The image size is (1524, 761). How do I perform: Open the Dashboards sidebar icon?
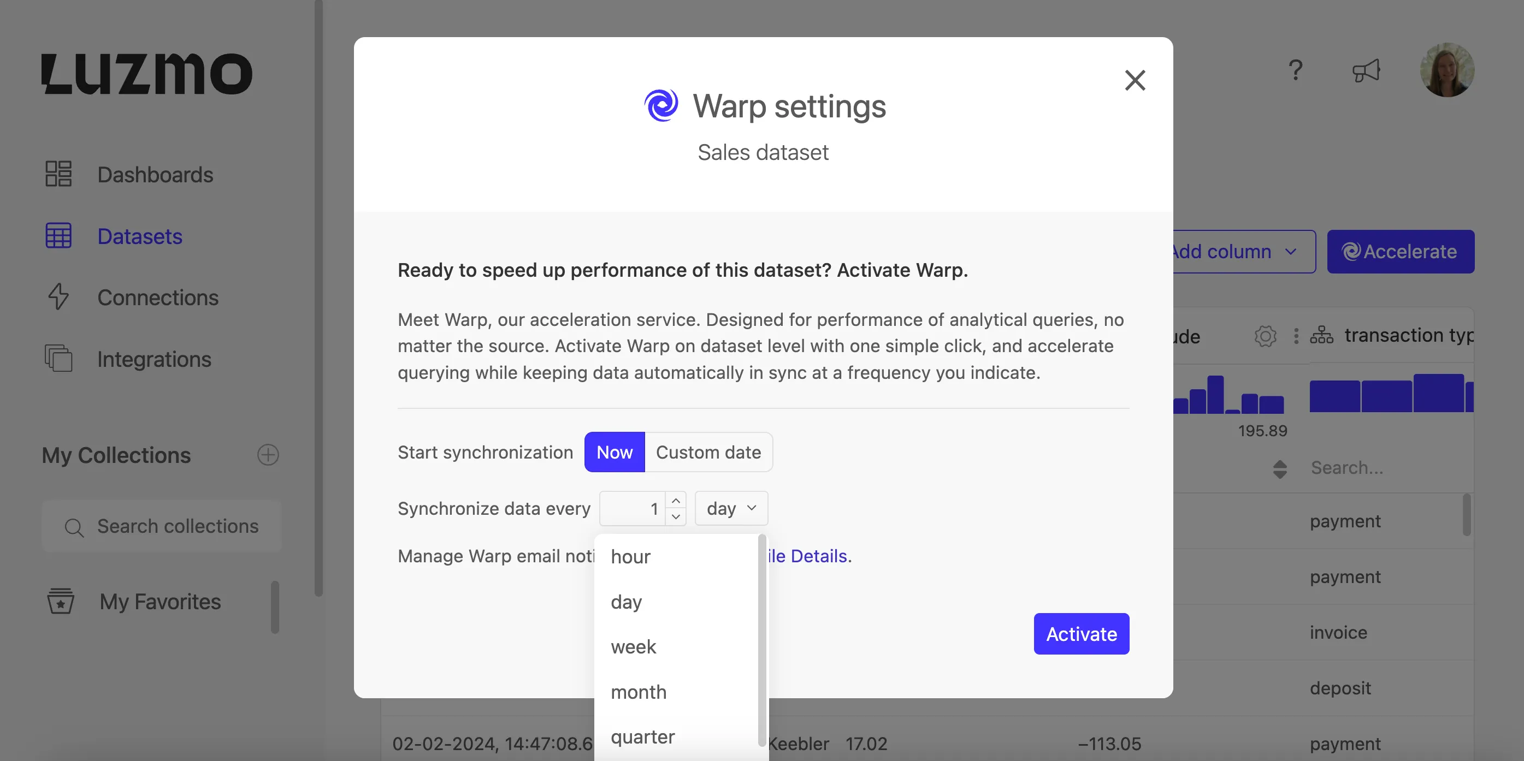coord(58,174)
